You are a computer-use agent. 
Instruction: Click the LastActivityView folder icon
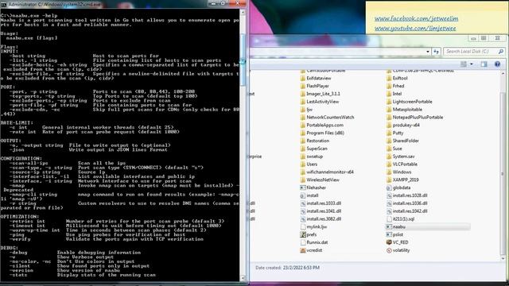coord(303,102)
